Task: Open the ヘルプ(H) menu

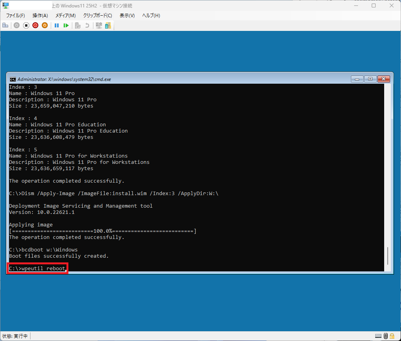Action: pos(151,16)
